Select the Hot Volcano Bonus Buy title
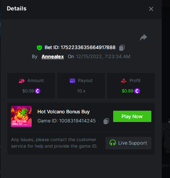This screenshot has width=170, height=178. 63,112
